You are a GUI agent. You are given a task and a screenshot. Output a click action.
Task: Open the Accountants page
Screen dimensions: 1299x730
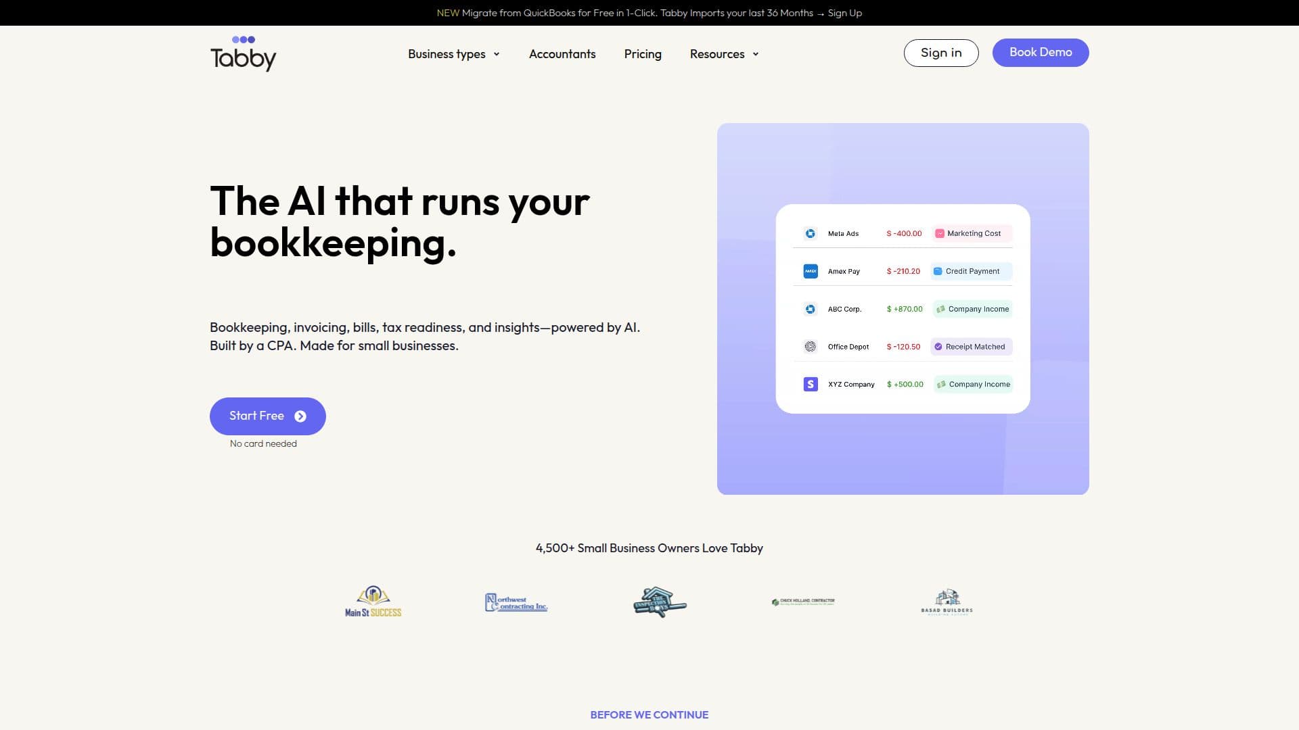coord(562,54)
